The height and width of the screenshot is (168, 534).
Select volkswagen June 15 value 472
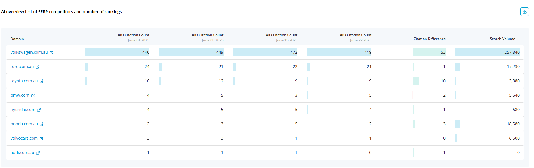coord(294,52)
